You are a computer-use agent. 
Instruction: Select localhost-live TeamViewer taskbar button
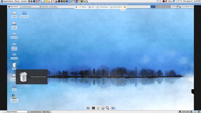click(39, 112)
